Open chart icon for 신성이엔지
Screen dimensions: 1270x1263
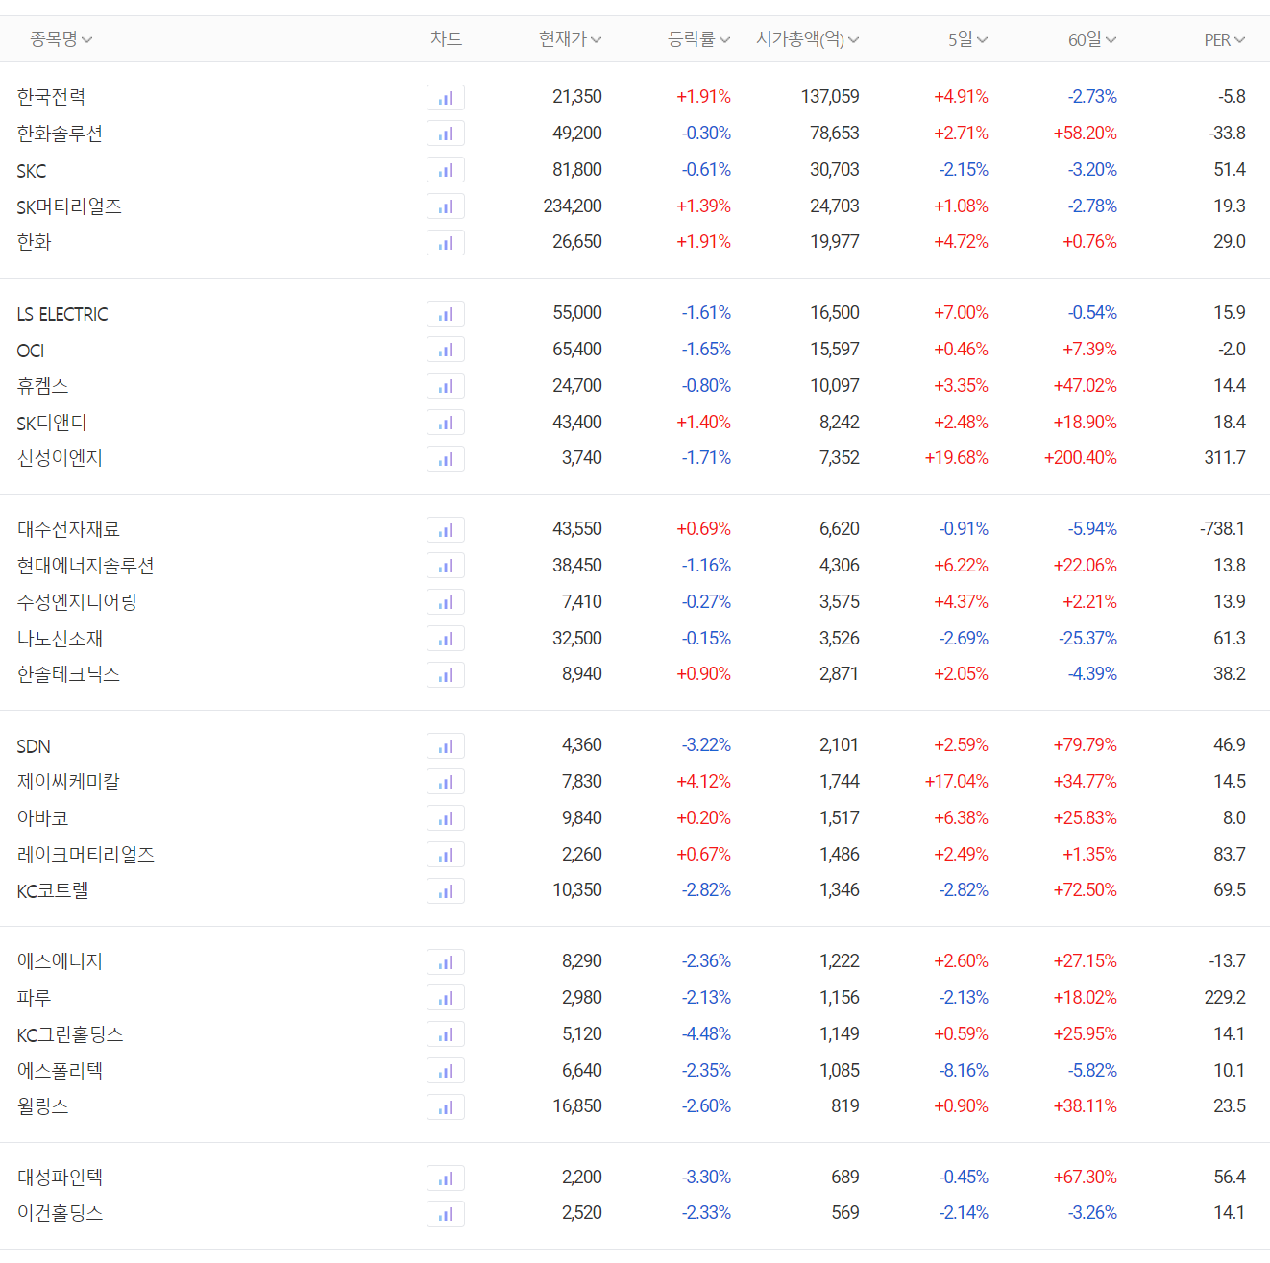pos(446,458)
